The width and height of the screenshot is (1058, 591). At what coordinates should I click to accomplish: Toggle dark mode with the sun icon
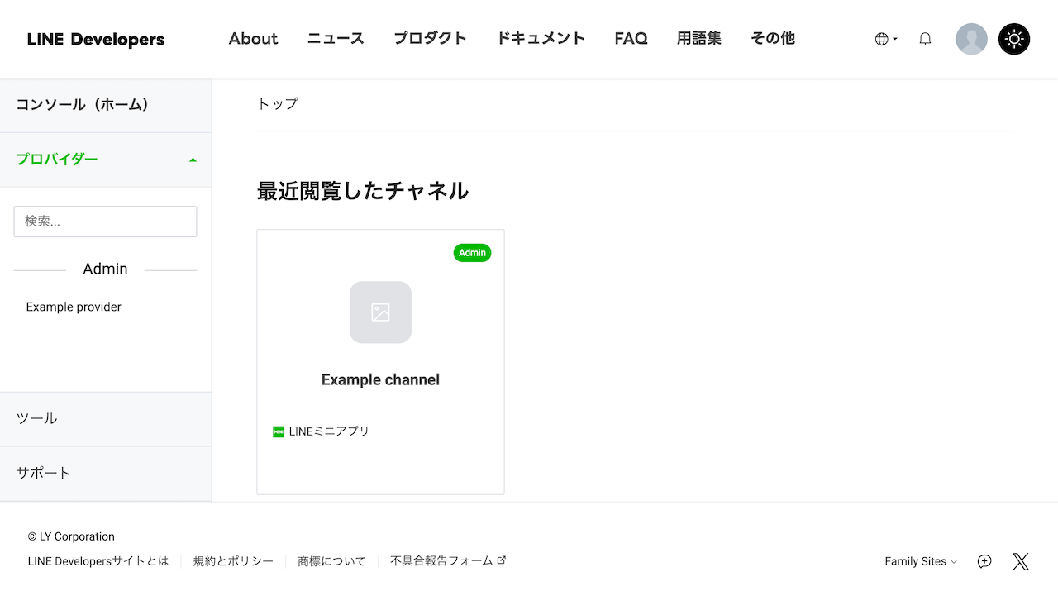click(x=1014, y=39)
